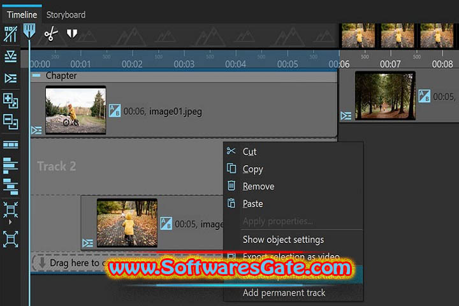This screenshot has height=306, width=459.
Task: Click the white marker shield icon
Action: [71, 34]
